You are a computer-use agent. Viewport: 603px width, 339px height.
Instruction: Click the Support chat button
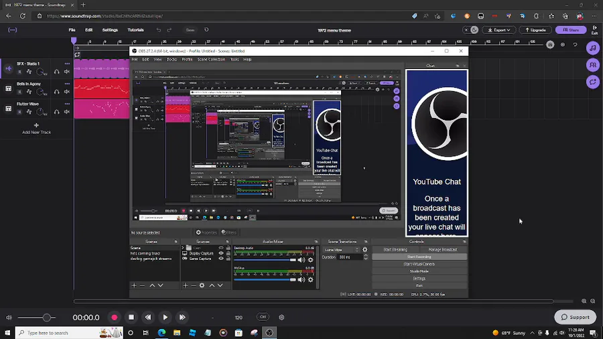(x=575, y=317)
